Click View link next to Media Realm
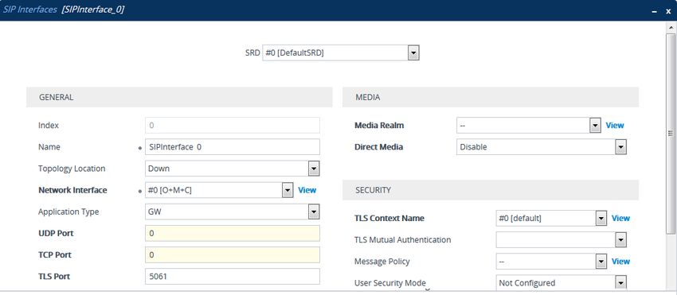The height and width of the screenshot is (295, 677). click(x=615, y=126)
